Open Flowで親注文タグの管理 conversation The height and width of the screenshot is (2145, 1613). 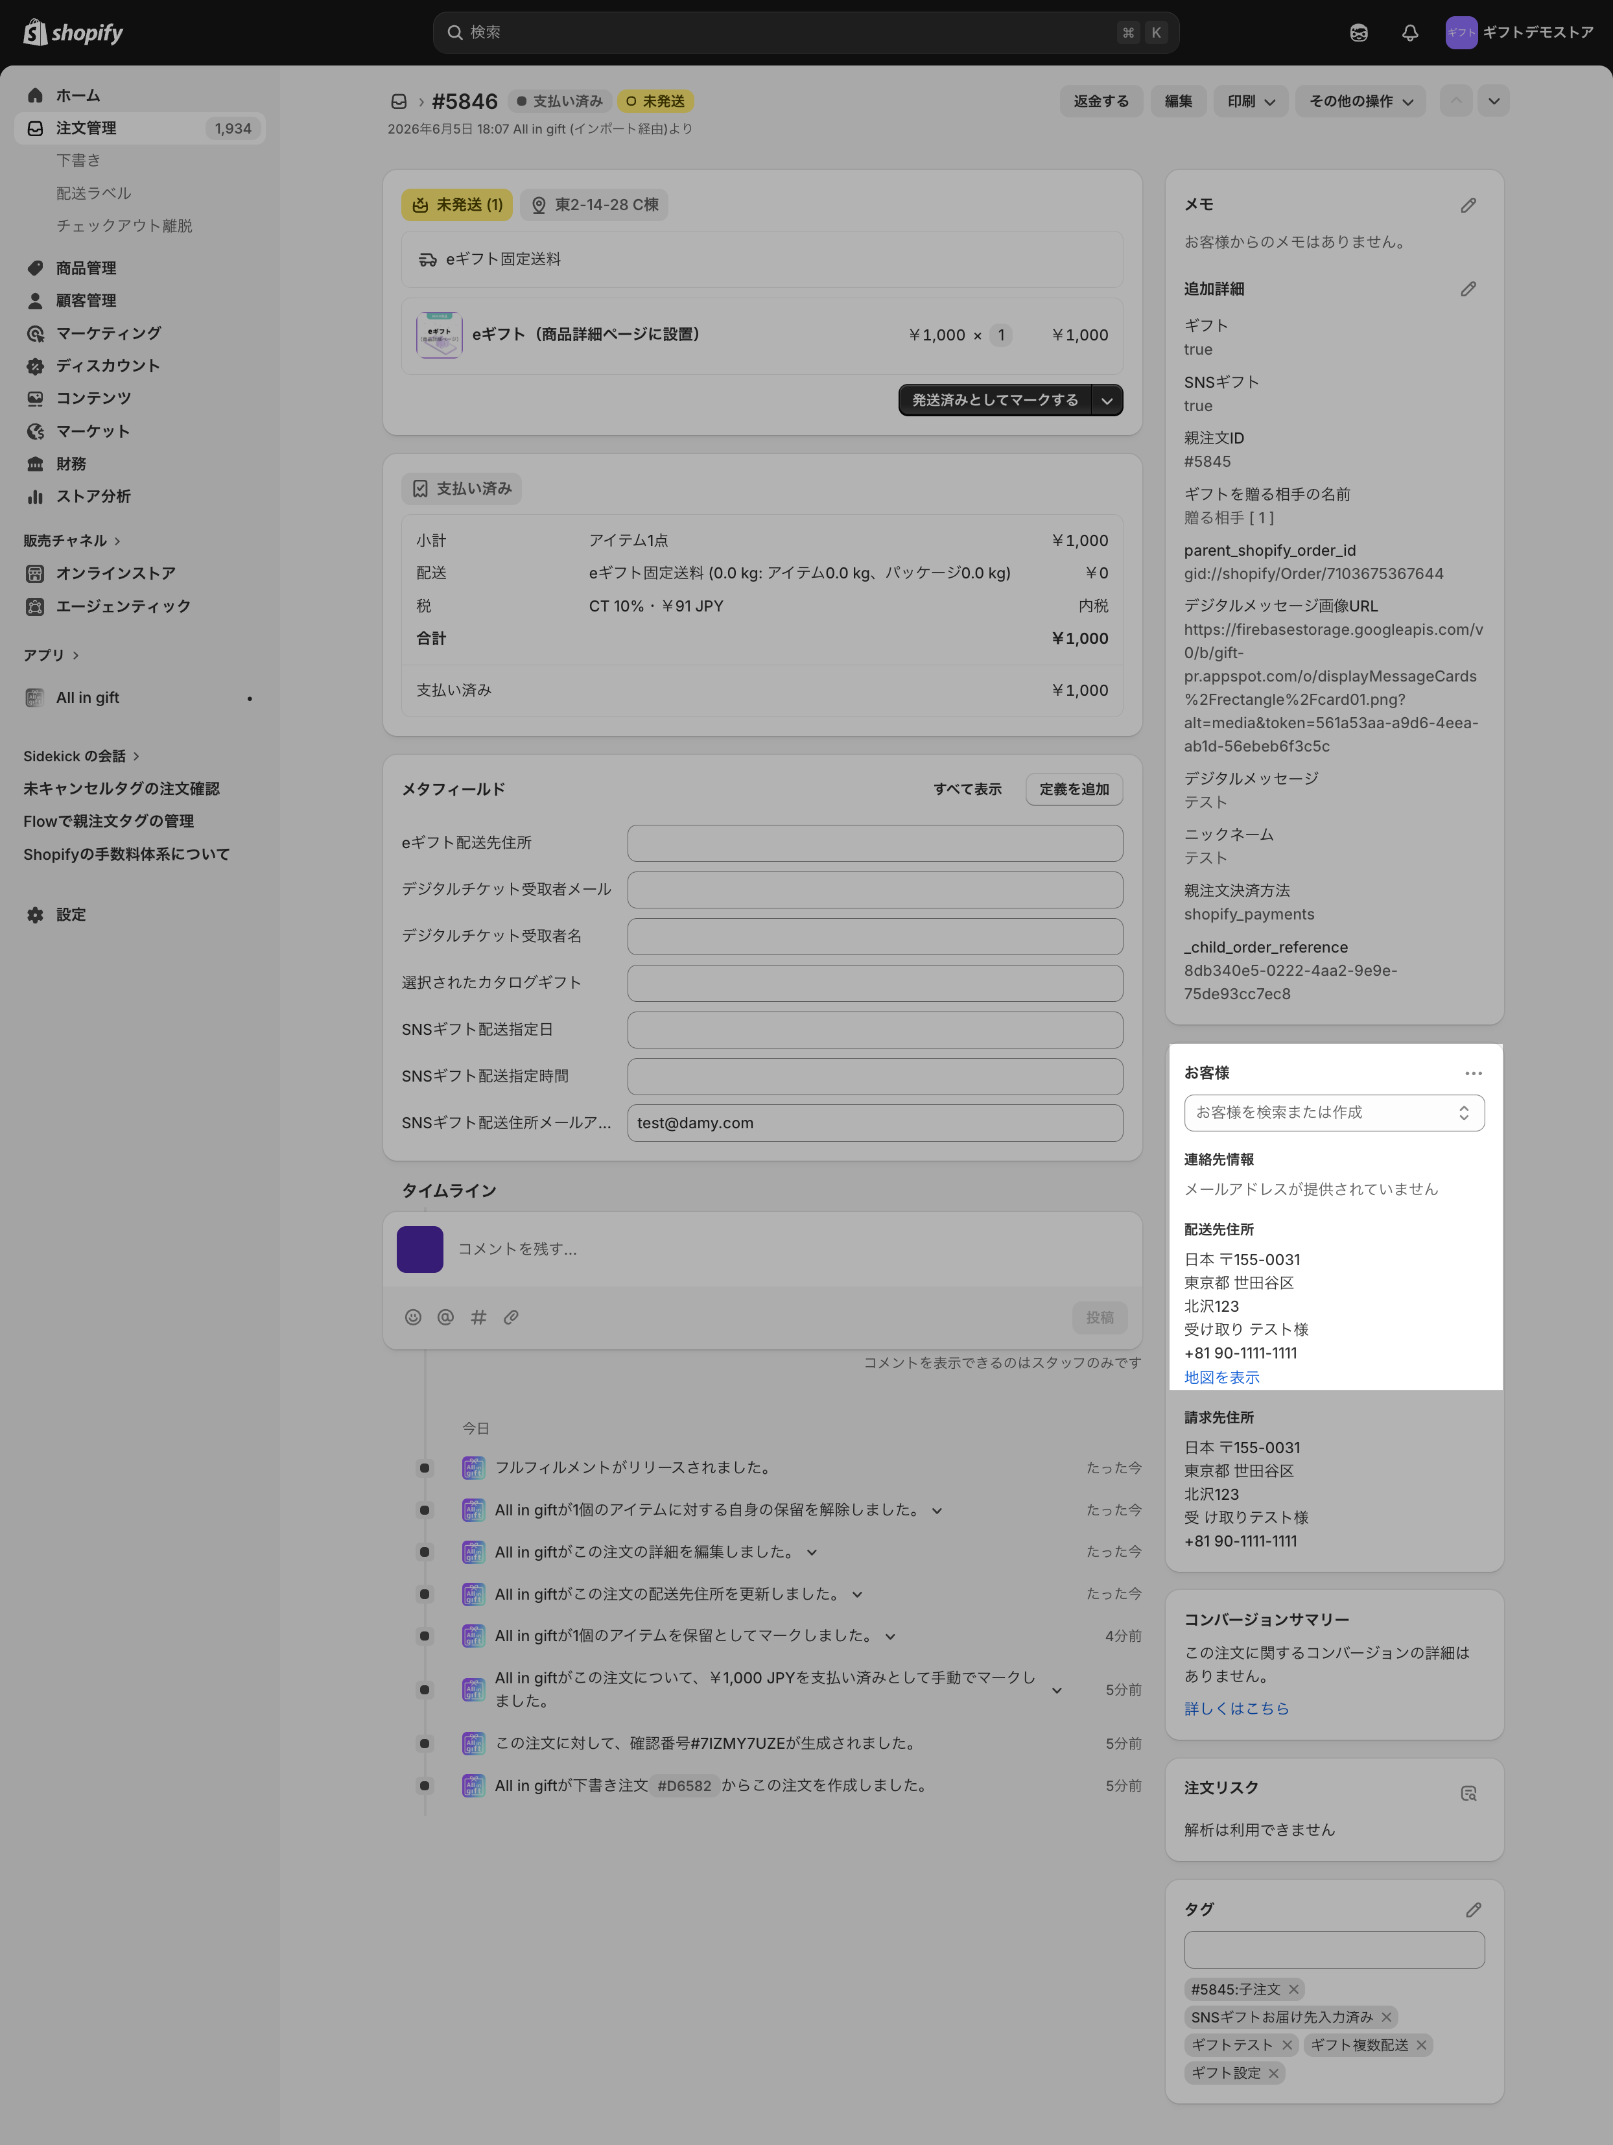(x=108, y=820)
